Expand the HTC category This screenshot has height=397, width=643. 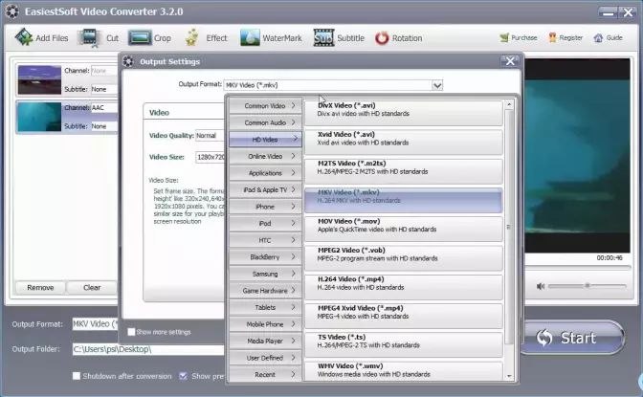265,240
